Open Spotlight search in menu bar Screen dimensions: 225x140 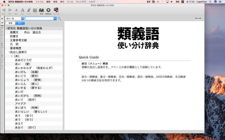click(x=210, y=2)
